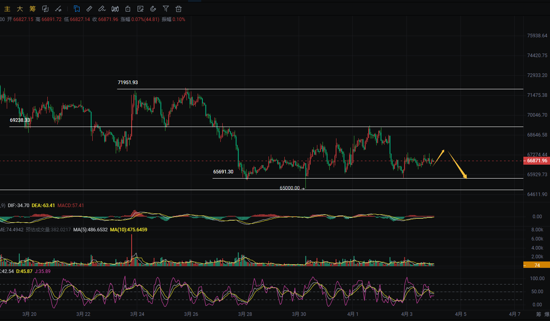
Task: Click the blue bookmark drawing icon
Action: pyautogui.click(x=77, y=8)
